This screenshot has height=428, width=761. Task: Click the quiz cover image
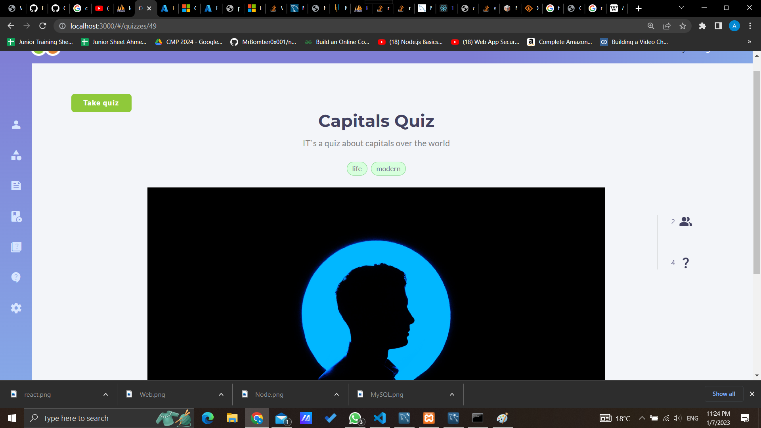click(376, 283)
